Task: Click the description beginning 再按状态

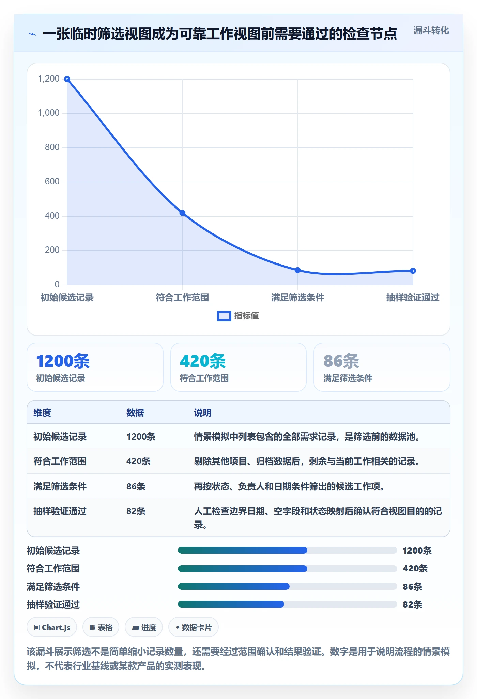Action: 289,486
